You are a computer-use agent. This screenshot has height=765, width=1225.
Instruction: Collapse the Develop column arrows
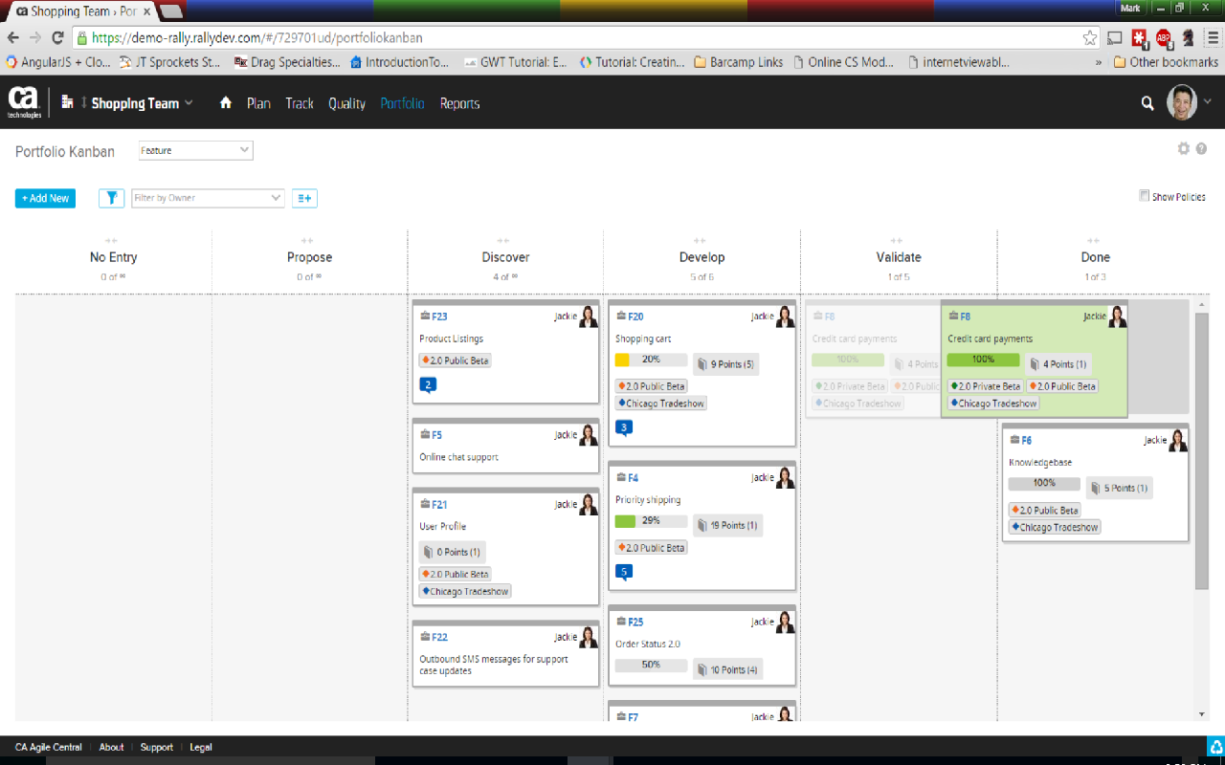click(x=701, y=241)
